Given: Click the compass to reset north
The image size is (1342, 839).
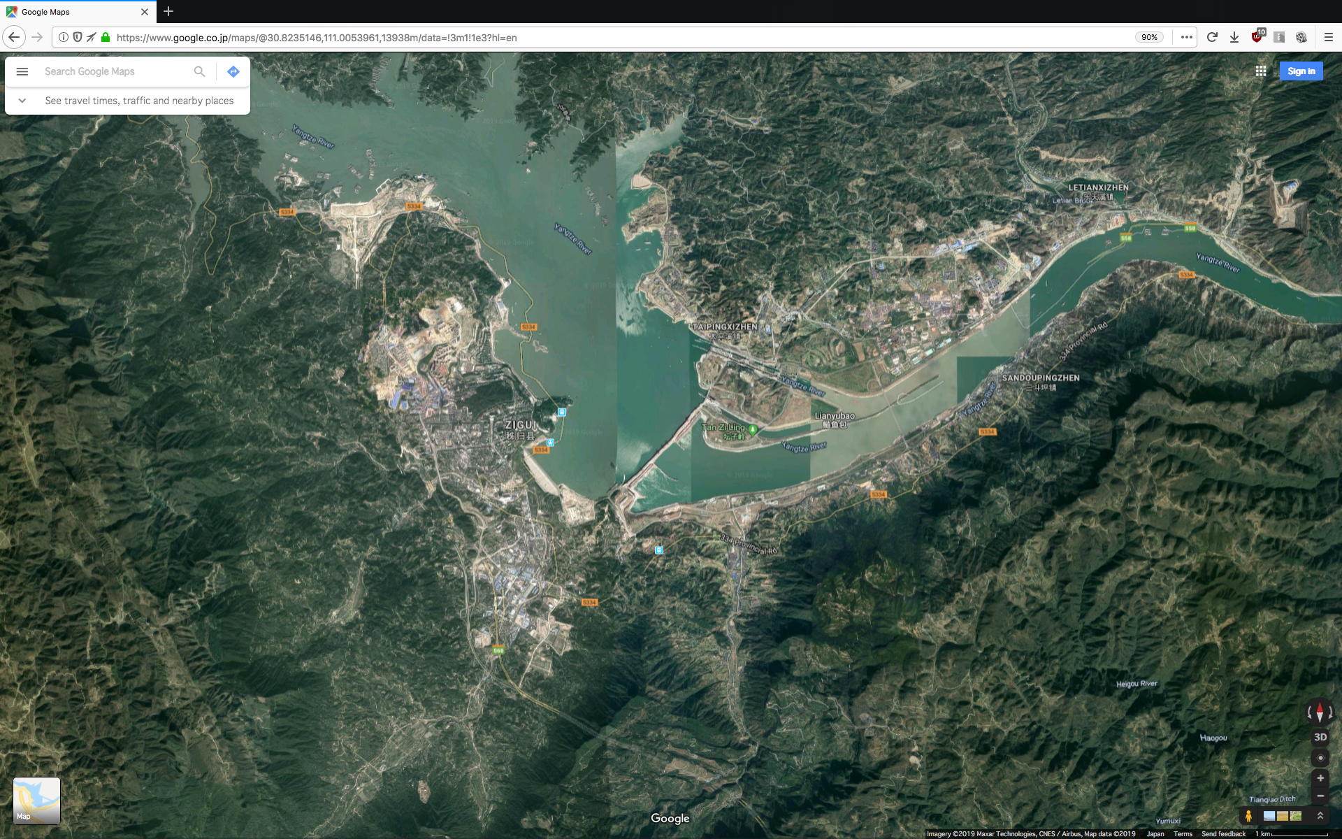Looking at the screenshot, I should coord(1320,712).
